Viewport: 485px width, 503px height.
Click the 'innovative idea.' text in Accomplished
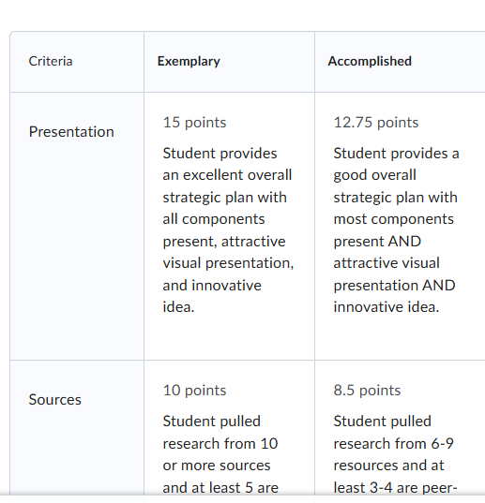point(386,307)
